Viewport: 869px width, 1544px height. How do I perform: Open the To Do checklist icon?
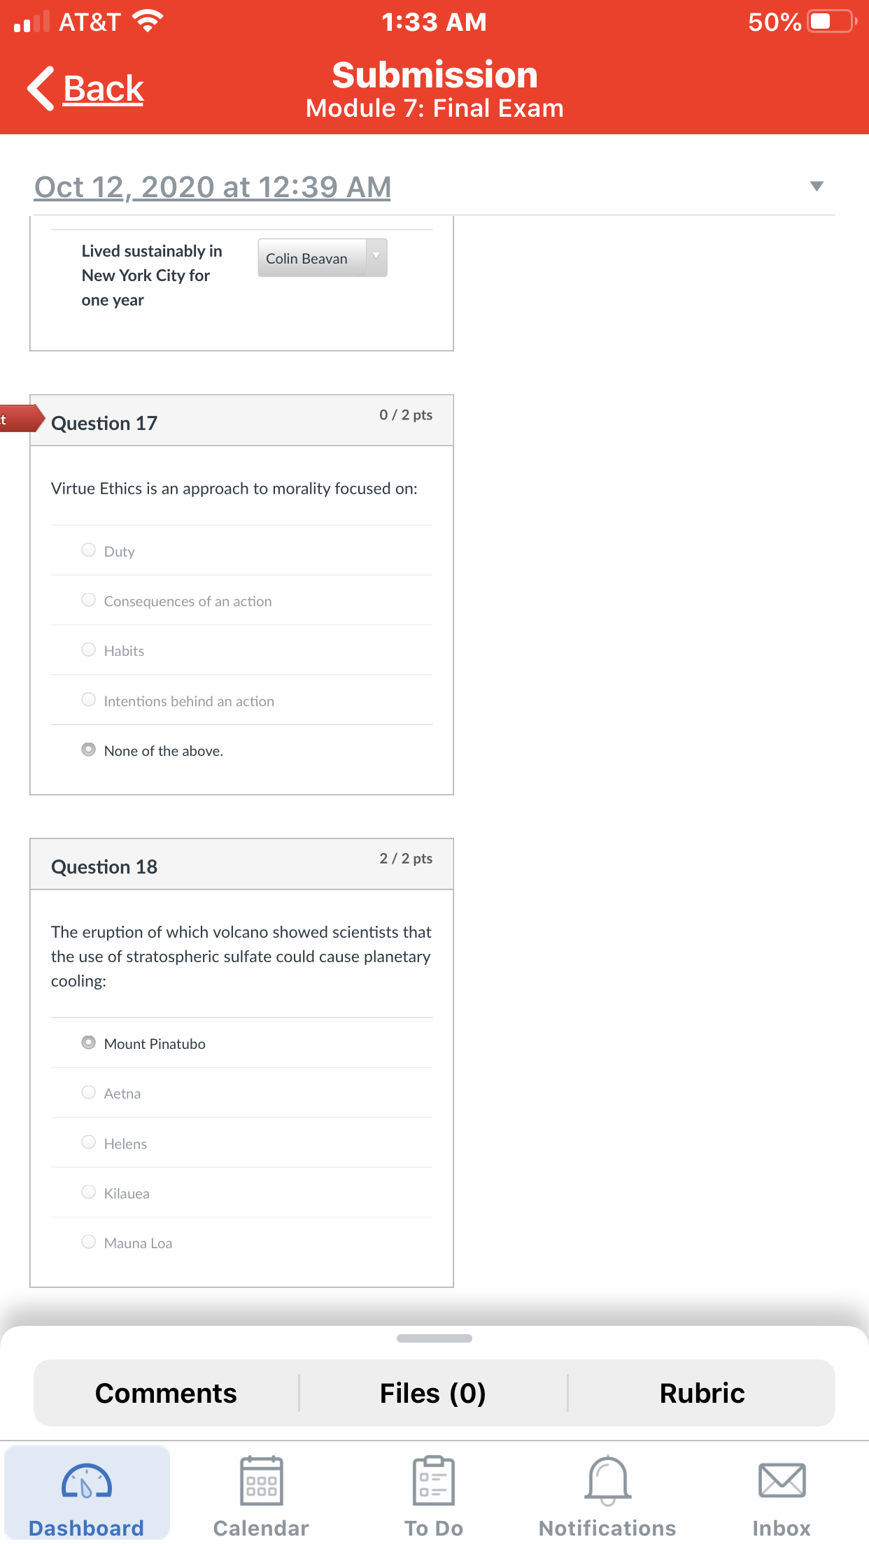click(x=434, y=1480)
